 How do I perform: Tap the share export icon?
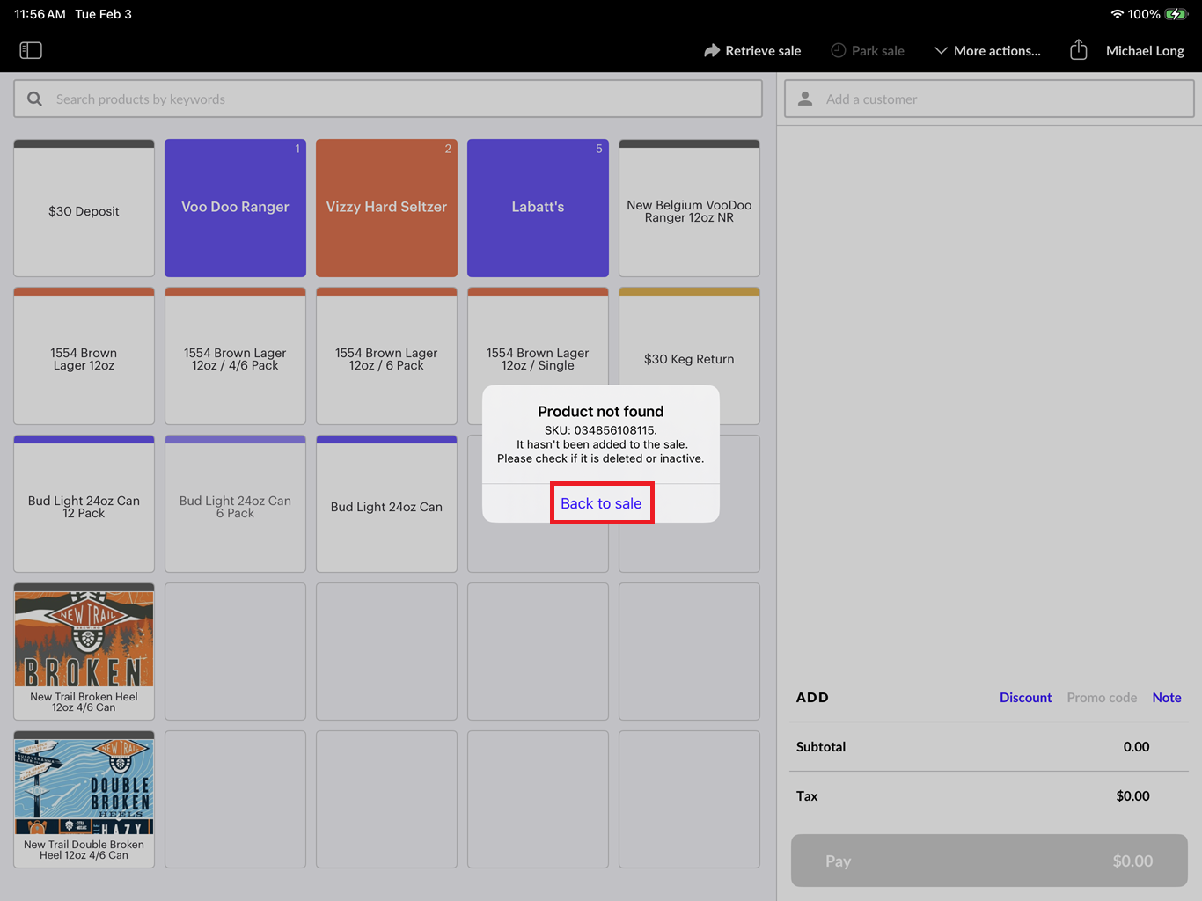(1079, 50)
